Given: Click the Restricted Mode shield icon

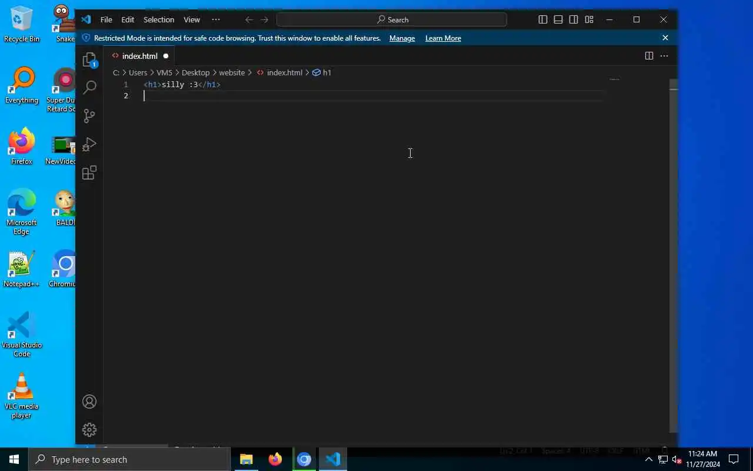Looking at the screenshot, I should [x=86, y=38].
